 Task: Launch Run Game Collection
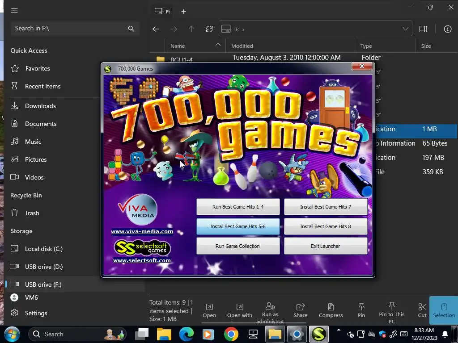pos(238,246)
